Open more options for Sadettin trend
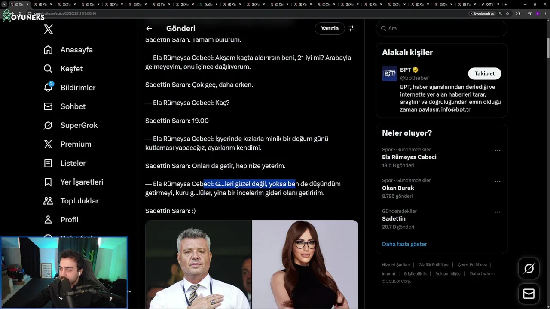The height and width of the screenshot is (309, 550). point(498,212)
